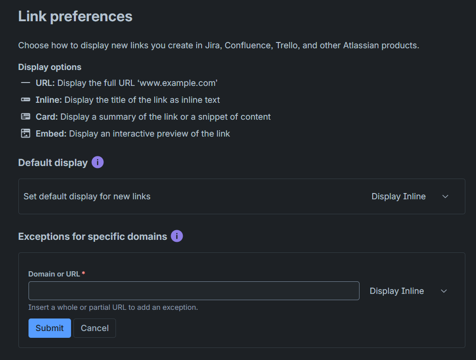Focus the Domain or URL text field
Viewport: 476px width, 360px height.
(x=194, y=291)
